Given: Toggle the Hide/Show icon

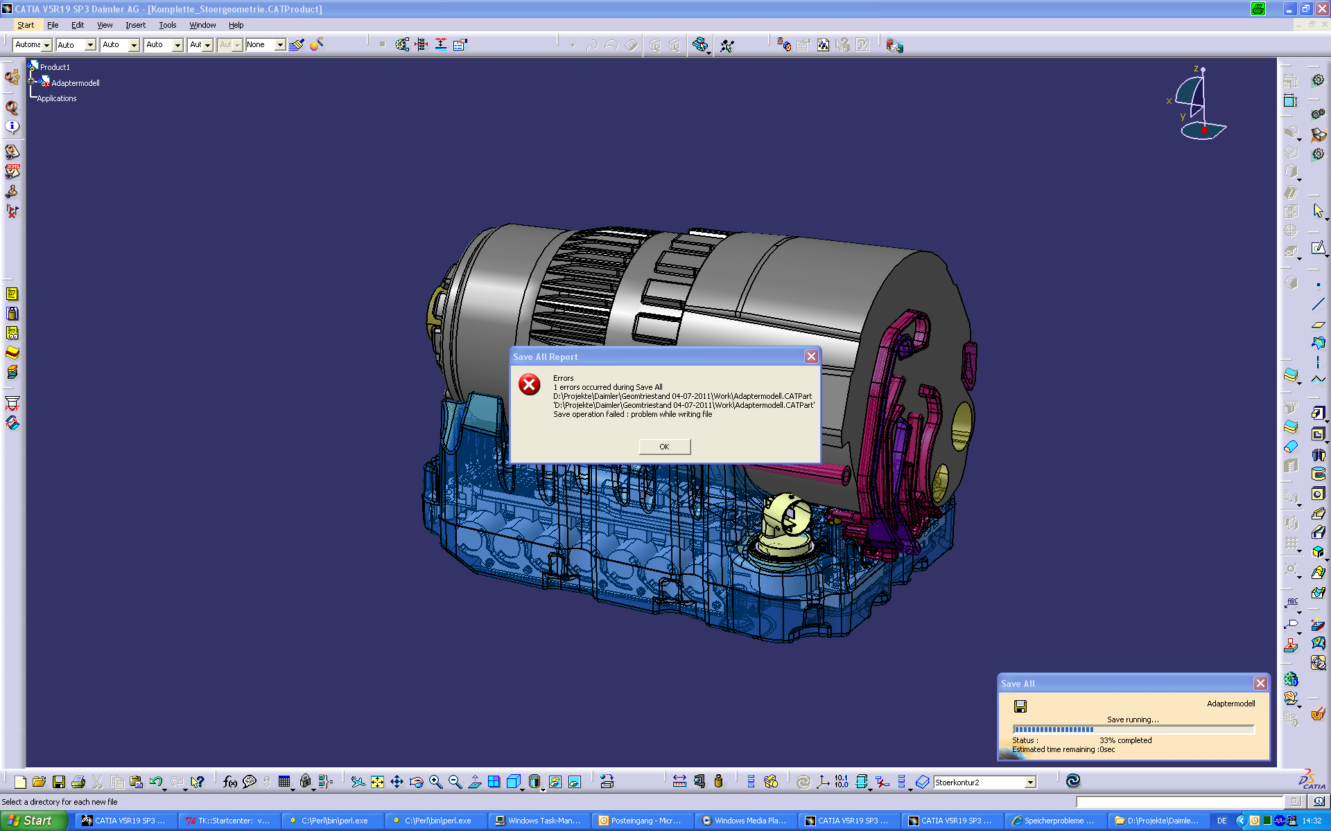Looking at the screenshot, I should click(555, 782).
